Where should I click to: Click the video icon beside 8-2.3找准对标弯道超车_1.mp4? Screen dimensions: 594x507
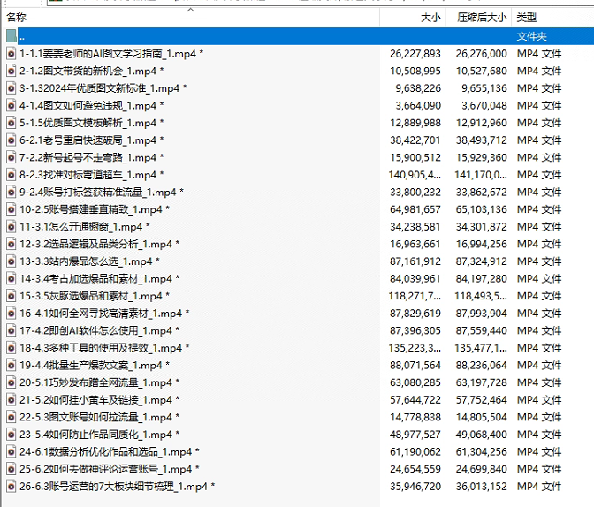point(11,175)
